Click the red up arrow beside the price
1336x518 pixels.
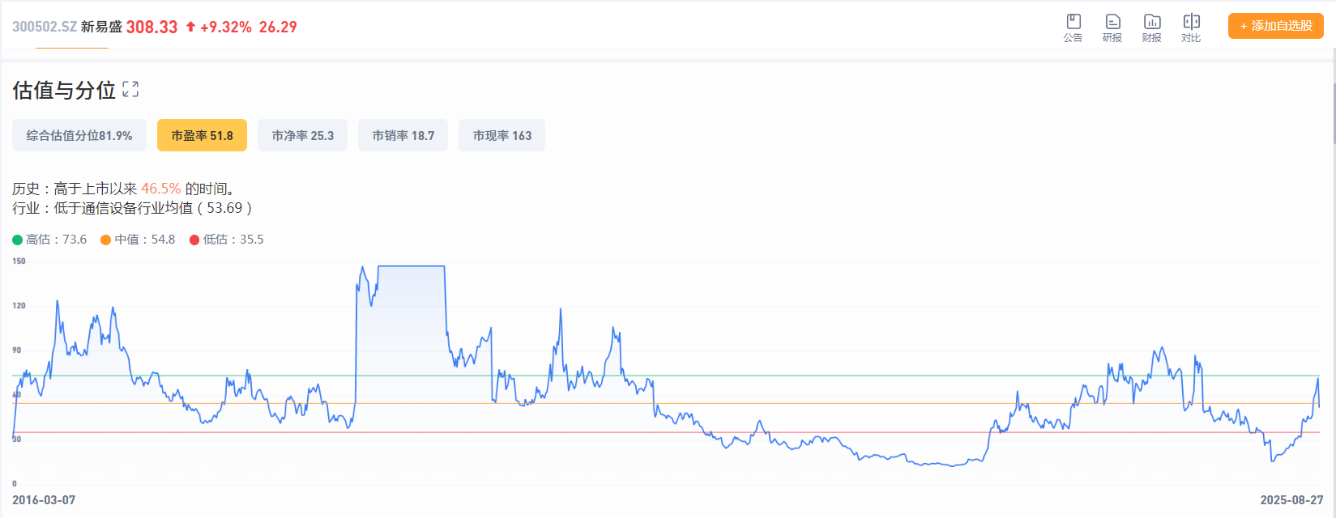click(190, 27)
